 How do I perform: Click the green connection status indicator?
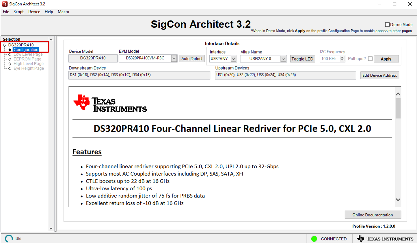pyautogui.click(x=314, y=239)
